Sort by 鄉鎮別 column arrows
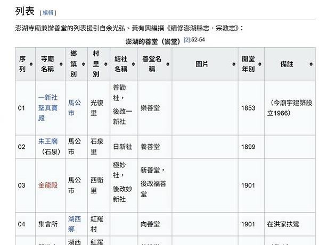 point(83,64)
